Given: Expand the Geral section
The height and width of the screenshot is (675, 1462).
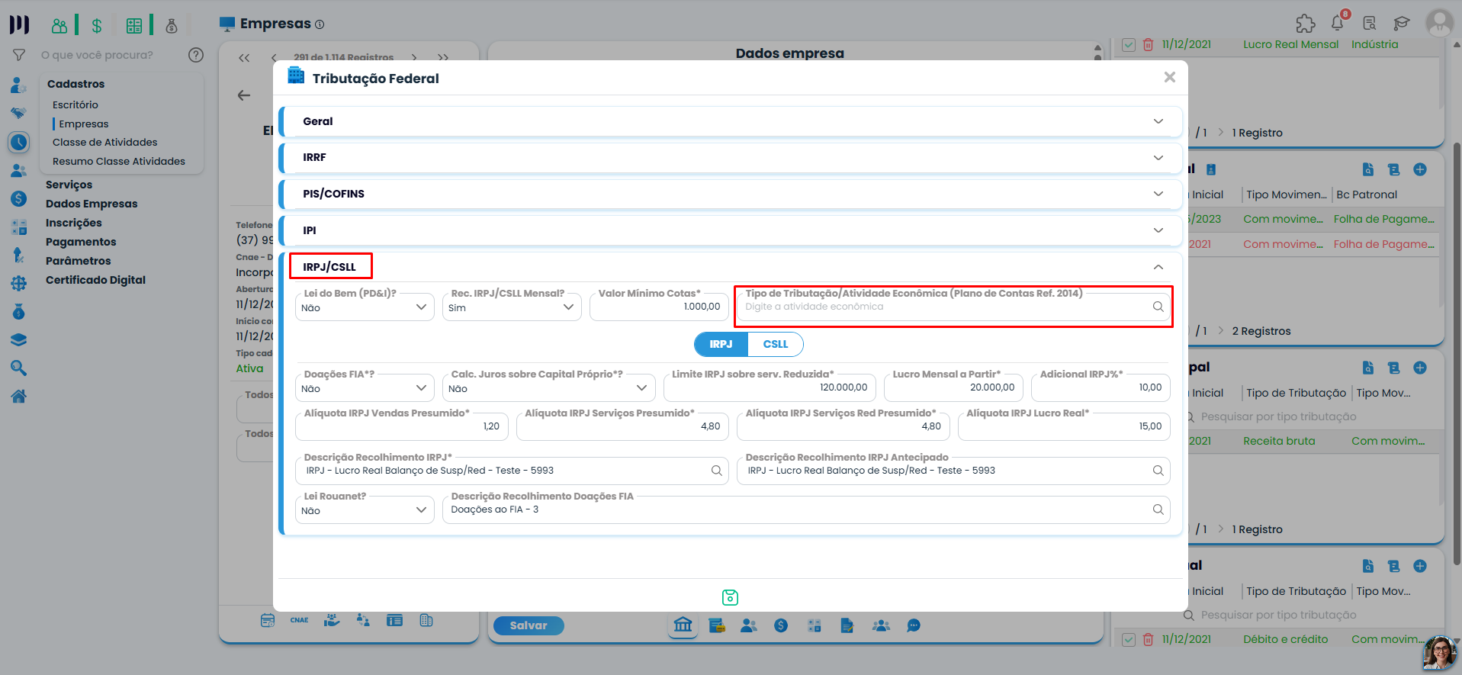Looking at the screenshot, I should [x=731, y=121].
